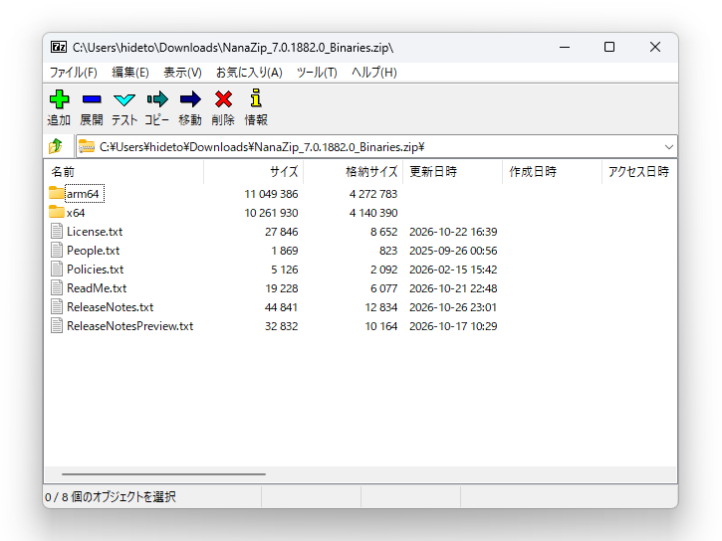The width and height of the screenshot is (722, 541).
Task: Sort by アクセス日時 column header
Action: 638,172
